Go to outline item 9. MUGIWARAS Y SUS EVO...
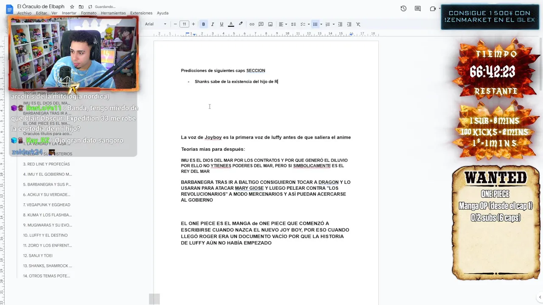 point(48,225)
